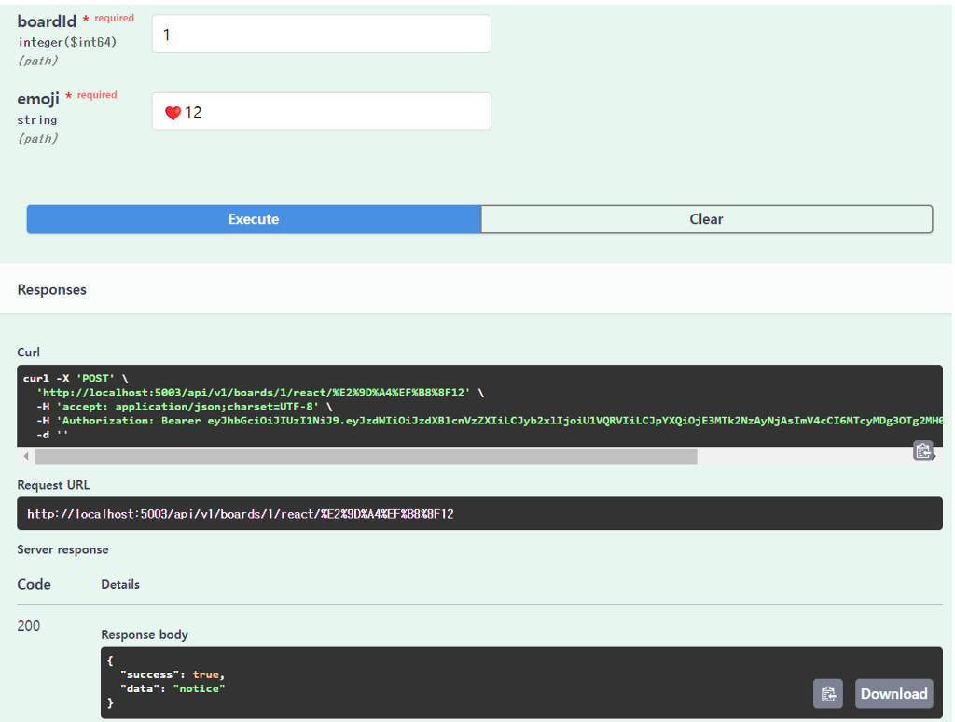
Task: Click the curl scrollbar left arrow
Action: [x=25, y=456]
